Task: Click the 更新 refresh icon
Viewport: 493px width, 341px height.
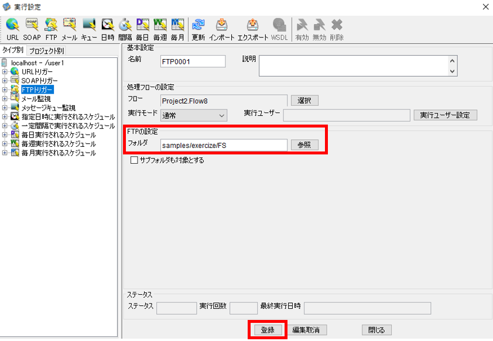Action: (x=198, y=29)
